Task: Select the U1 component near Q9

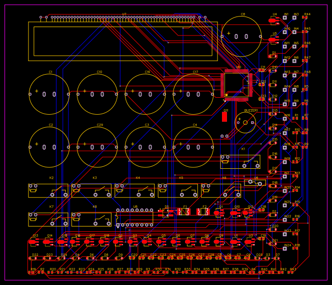Action: (235, 242)
